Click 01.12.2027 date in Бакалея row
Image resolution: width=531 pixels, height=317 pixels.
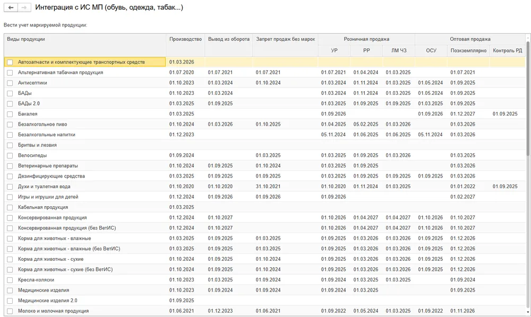click(x=463, y=114)
